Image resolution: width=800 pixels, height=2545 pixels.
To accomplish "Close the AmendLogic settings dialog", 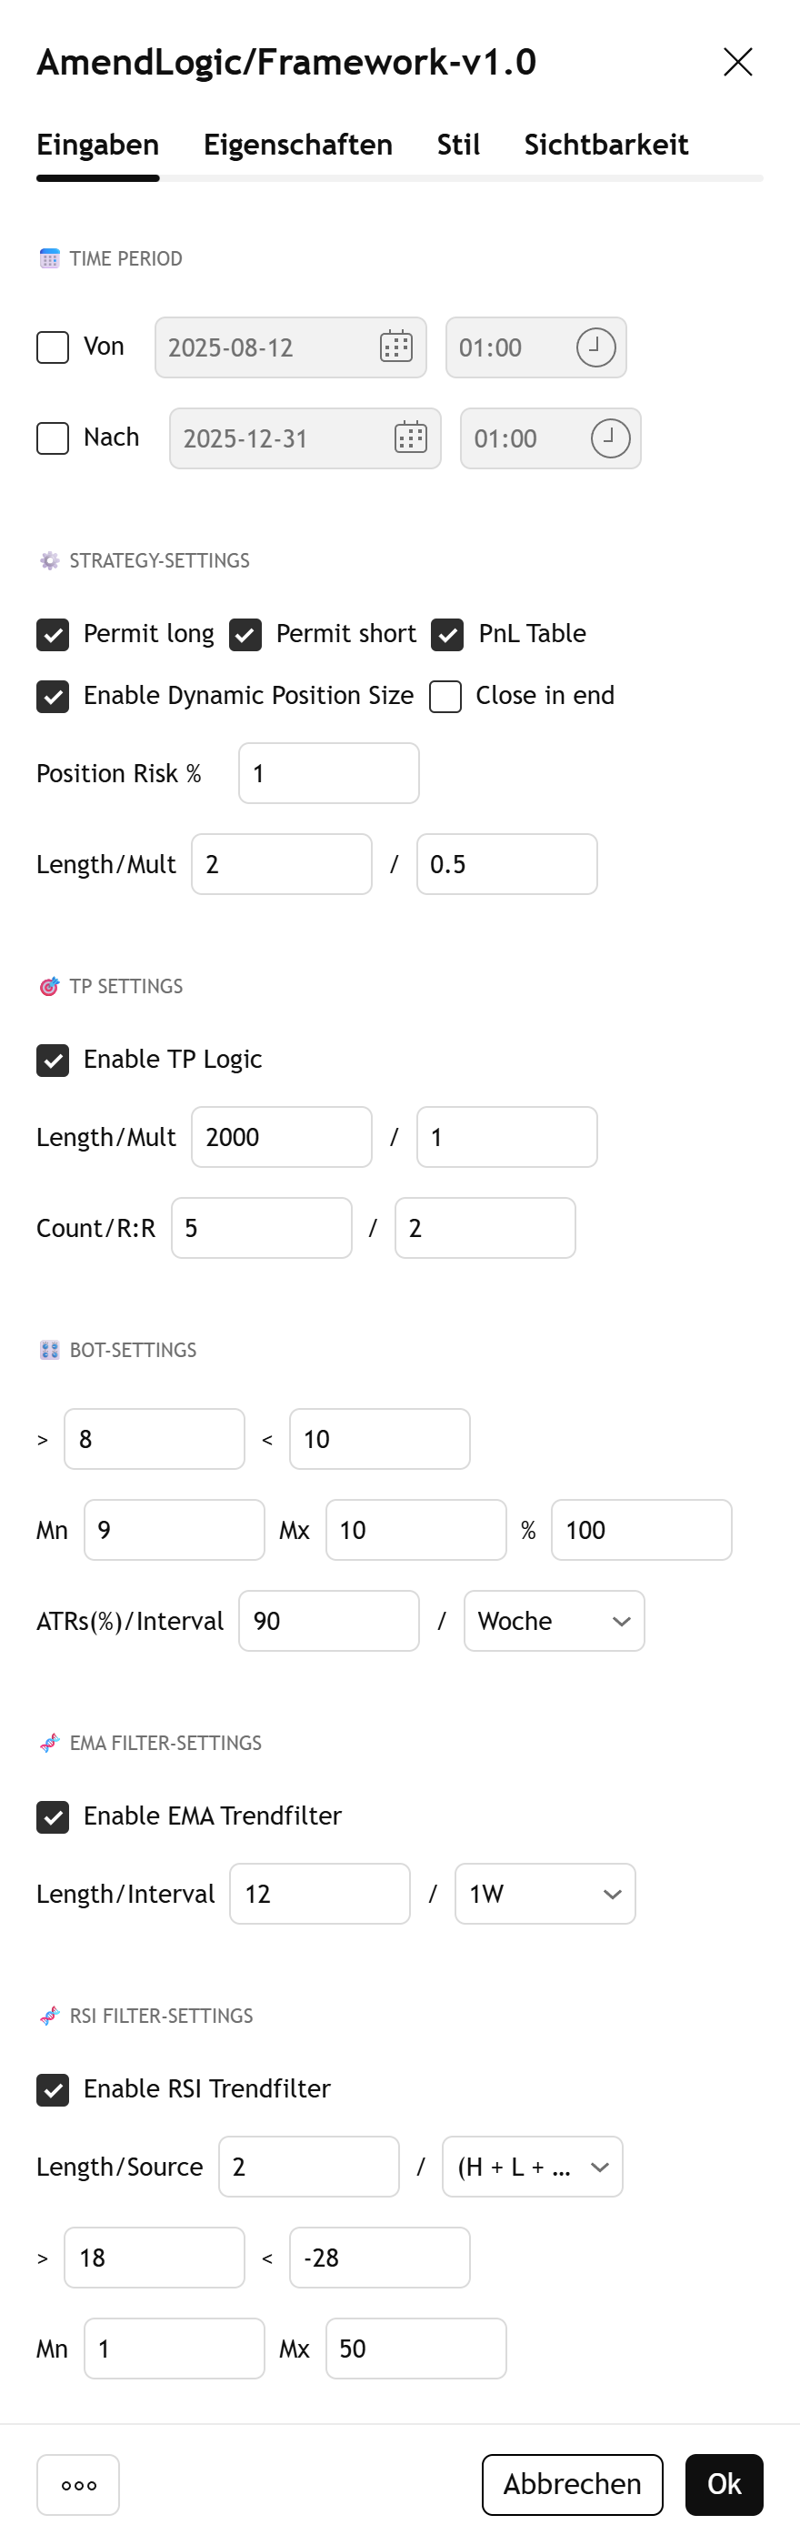I will [738, 62].
